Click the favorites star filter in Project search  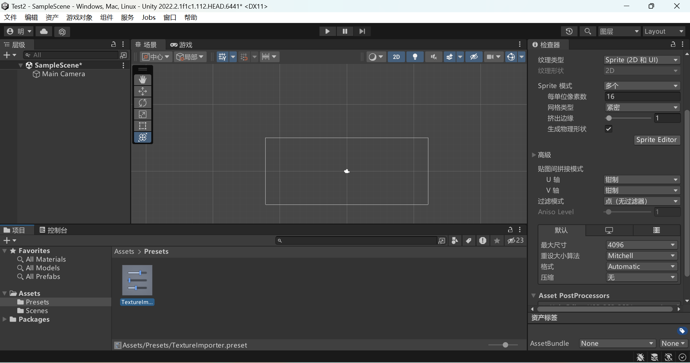(x=497, y=241)
